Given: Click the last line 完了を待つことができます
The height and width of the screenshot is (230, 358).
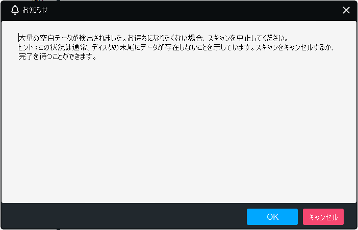Looking at the screenshot, I should coord(57,56).
